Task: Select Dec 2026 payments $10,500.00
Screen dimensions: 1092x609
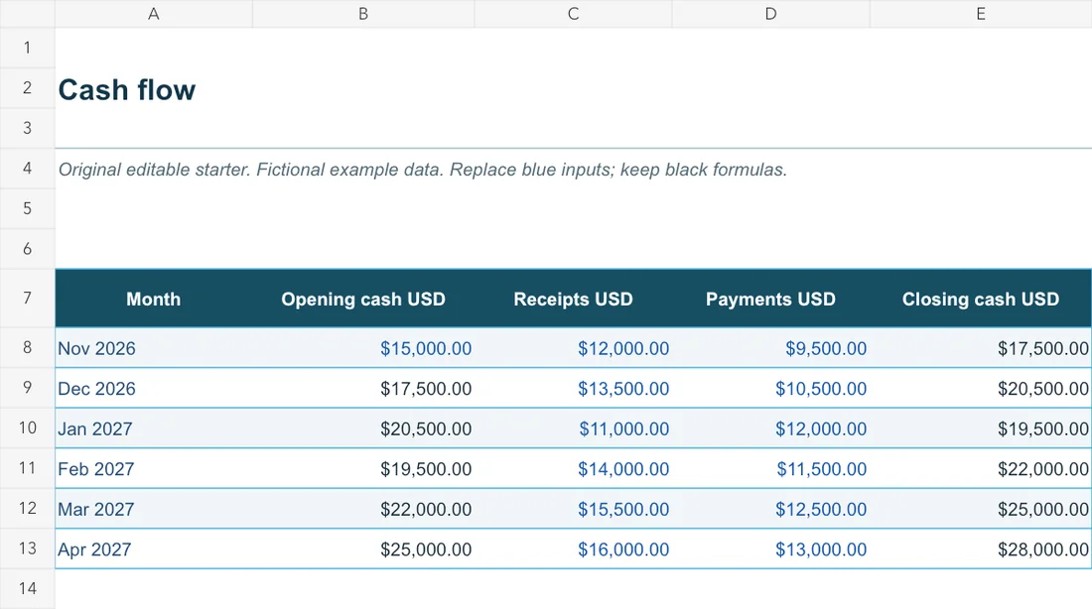Action: pyautogui.click(x=770, y=389)
